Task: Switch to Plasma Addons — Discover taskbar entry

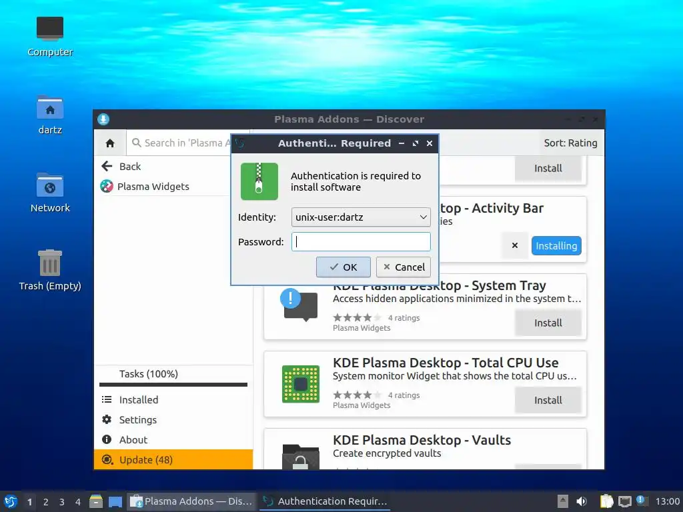Action: 191,501
